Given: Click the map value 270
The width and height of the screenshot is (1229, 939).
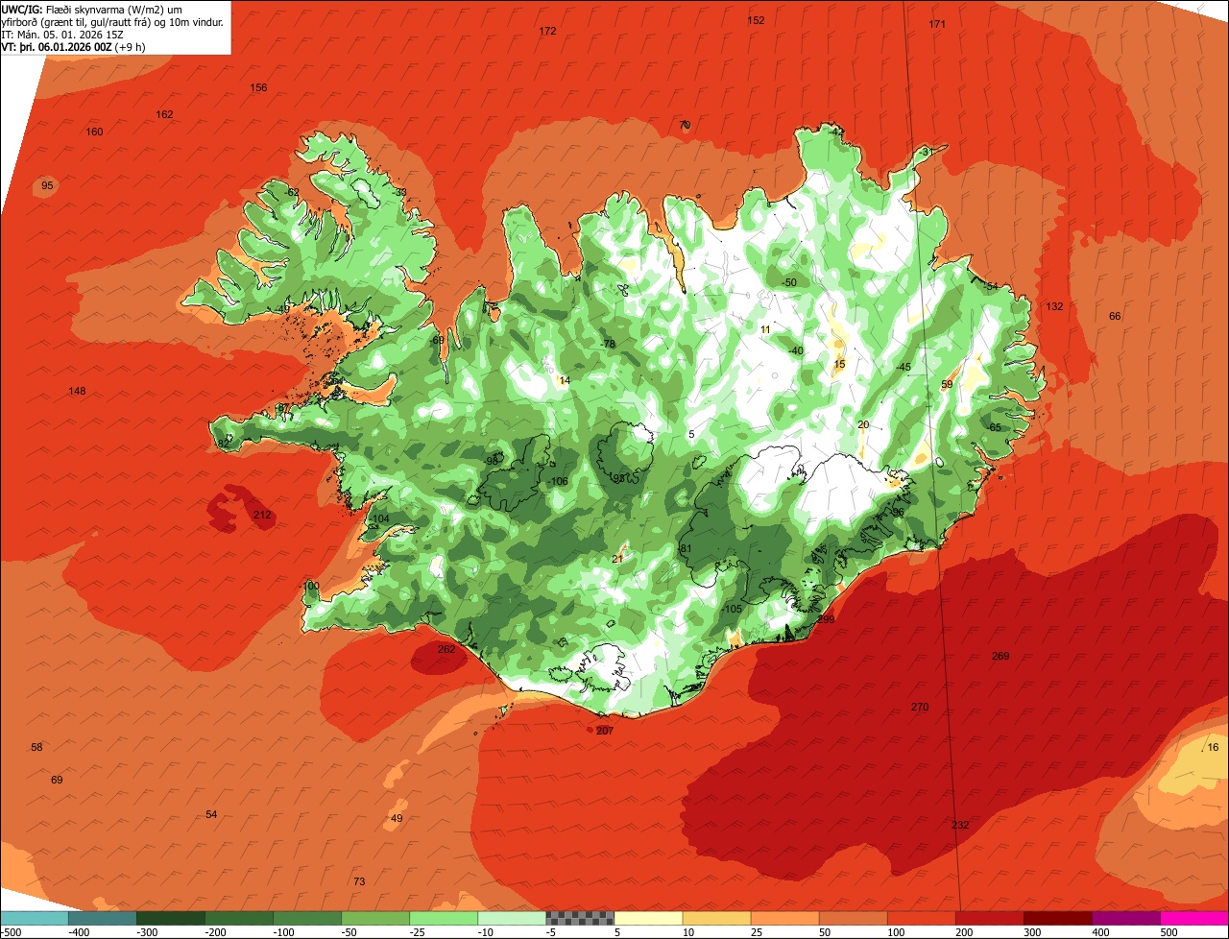Looking at the screenshot, I should (920, 708).
